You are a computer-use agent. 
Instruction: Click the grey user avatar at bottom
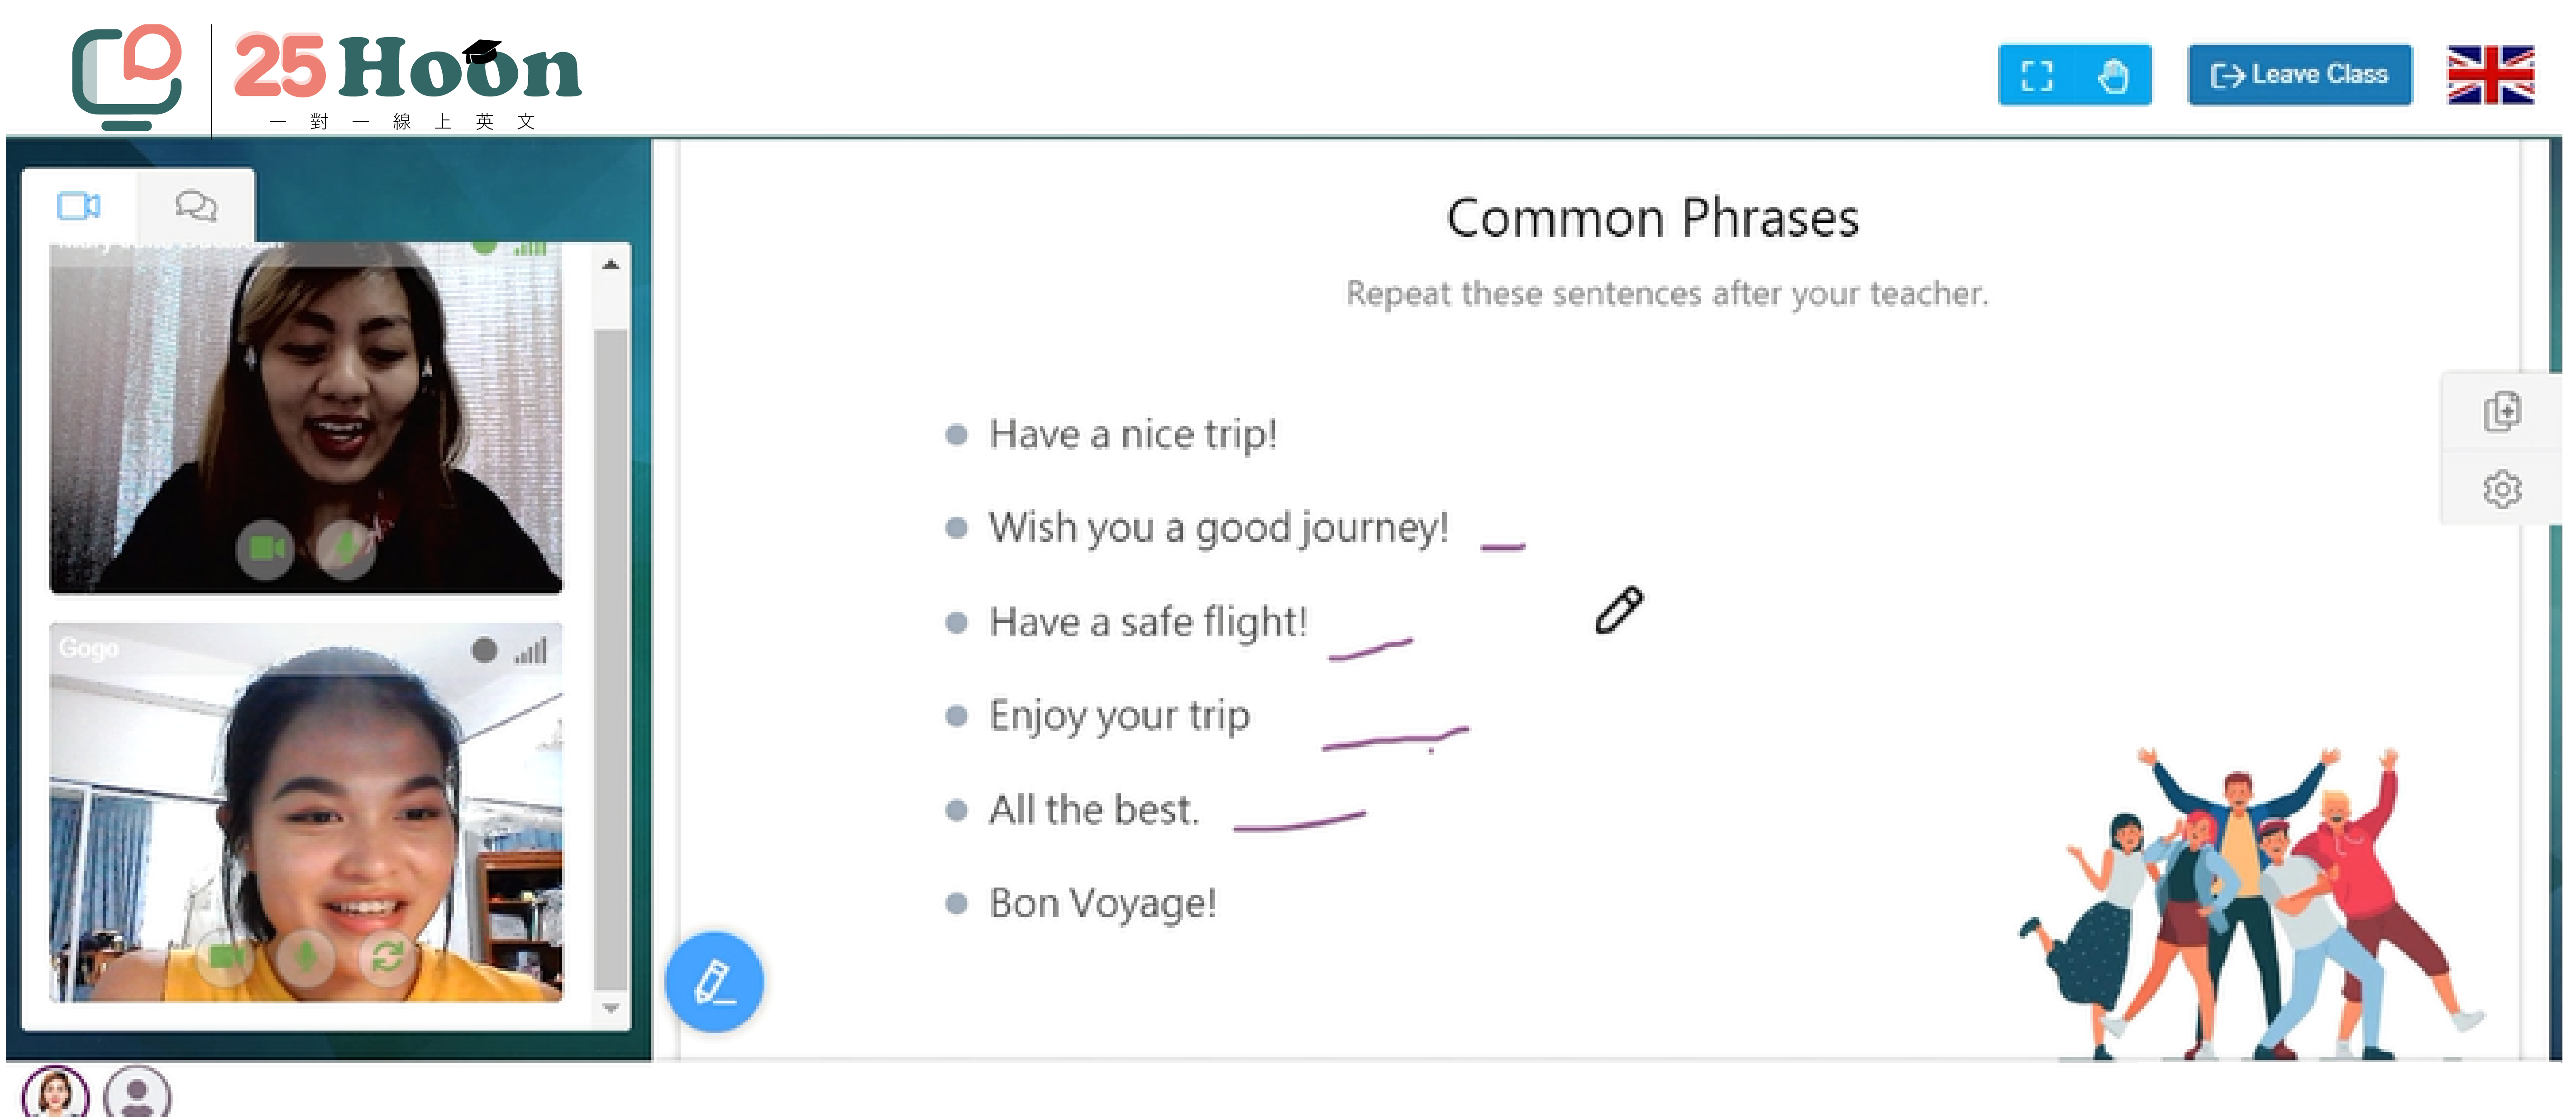pyautogui.click(x=137, y=1093)
